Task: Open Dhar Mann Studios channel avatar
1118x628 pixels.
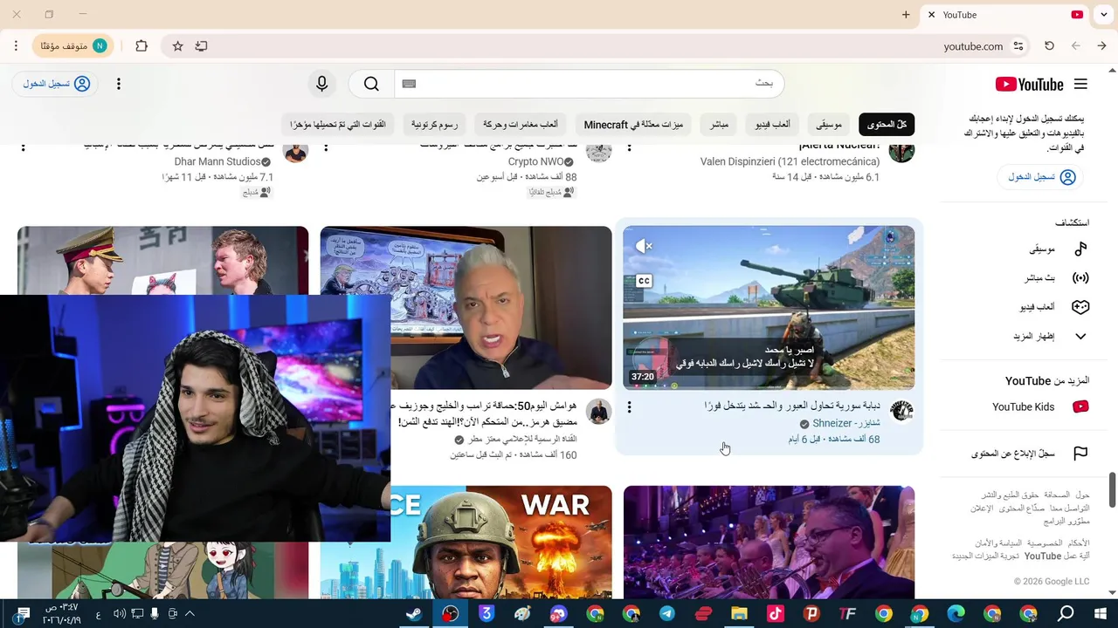Action: click(x=296, y=151)
